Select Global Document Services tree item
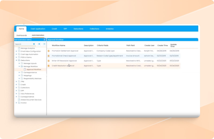The height and width of the screenshot is (139, 214). (31, 100)
